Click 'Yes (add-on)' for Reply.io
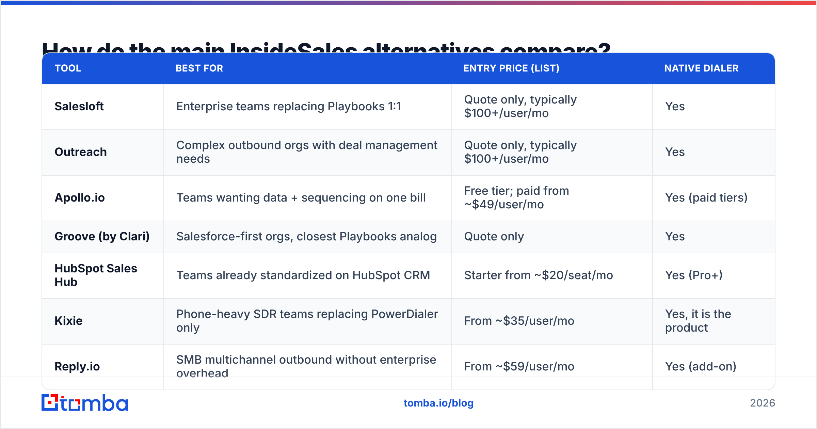817x429 pixels. (x=701, y=366)
